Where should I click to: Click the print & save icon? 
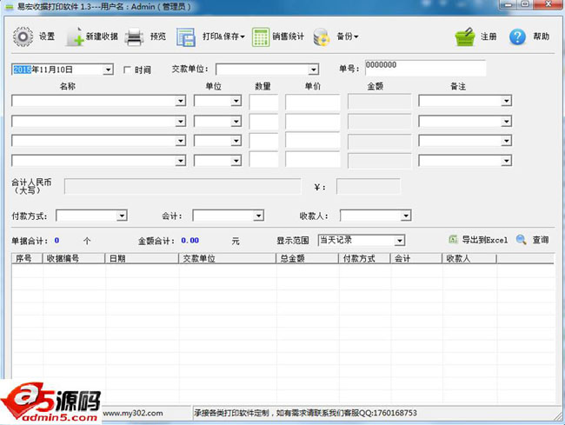186,37
